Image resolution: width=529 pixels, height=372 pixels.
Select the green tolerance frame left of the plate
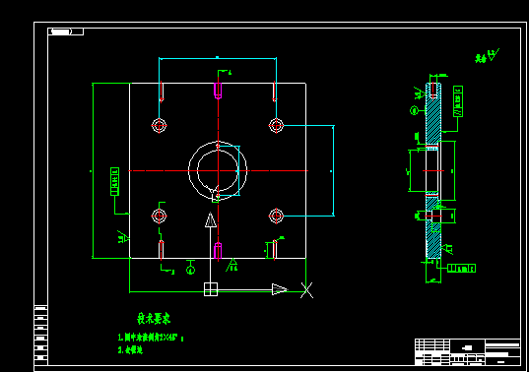pyautogui.click(x=114, y=181)
